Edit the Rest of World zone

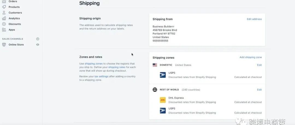(259, 90)
